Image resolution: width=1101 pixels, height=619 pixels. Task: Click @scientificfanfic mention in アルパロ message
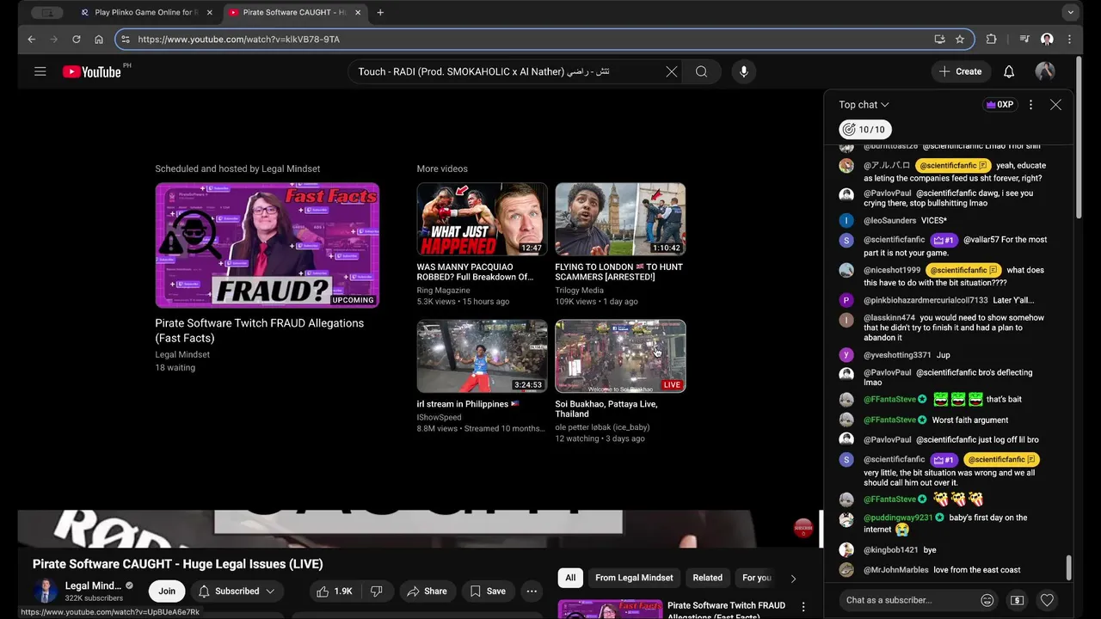click(x=953, y=166)
